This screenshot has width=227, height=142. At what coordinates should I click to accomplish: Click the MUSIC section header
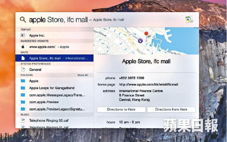point(25,115)
